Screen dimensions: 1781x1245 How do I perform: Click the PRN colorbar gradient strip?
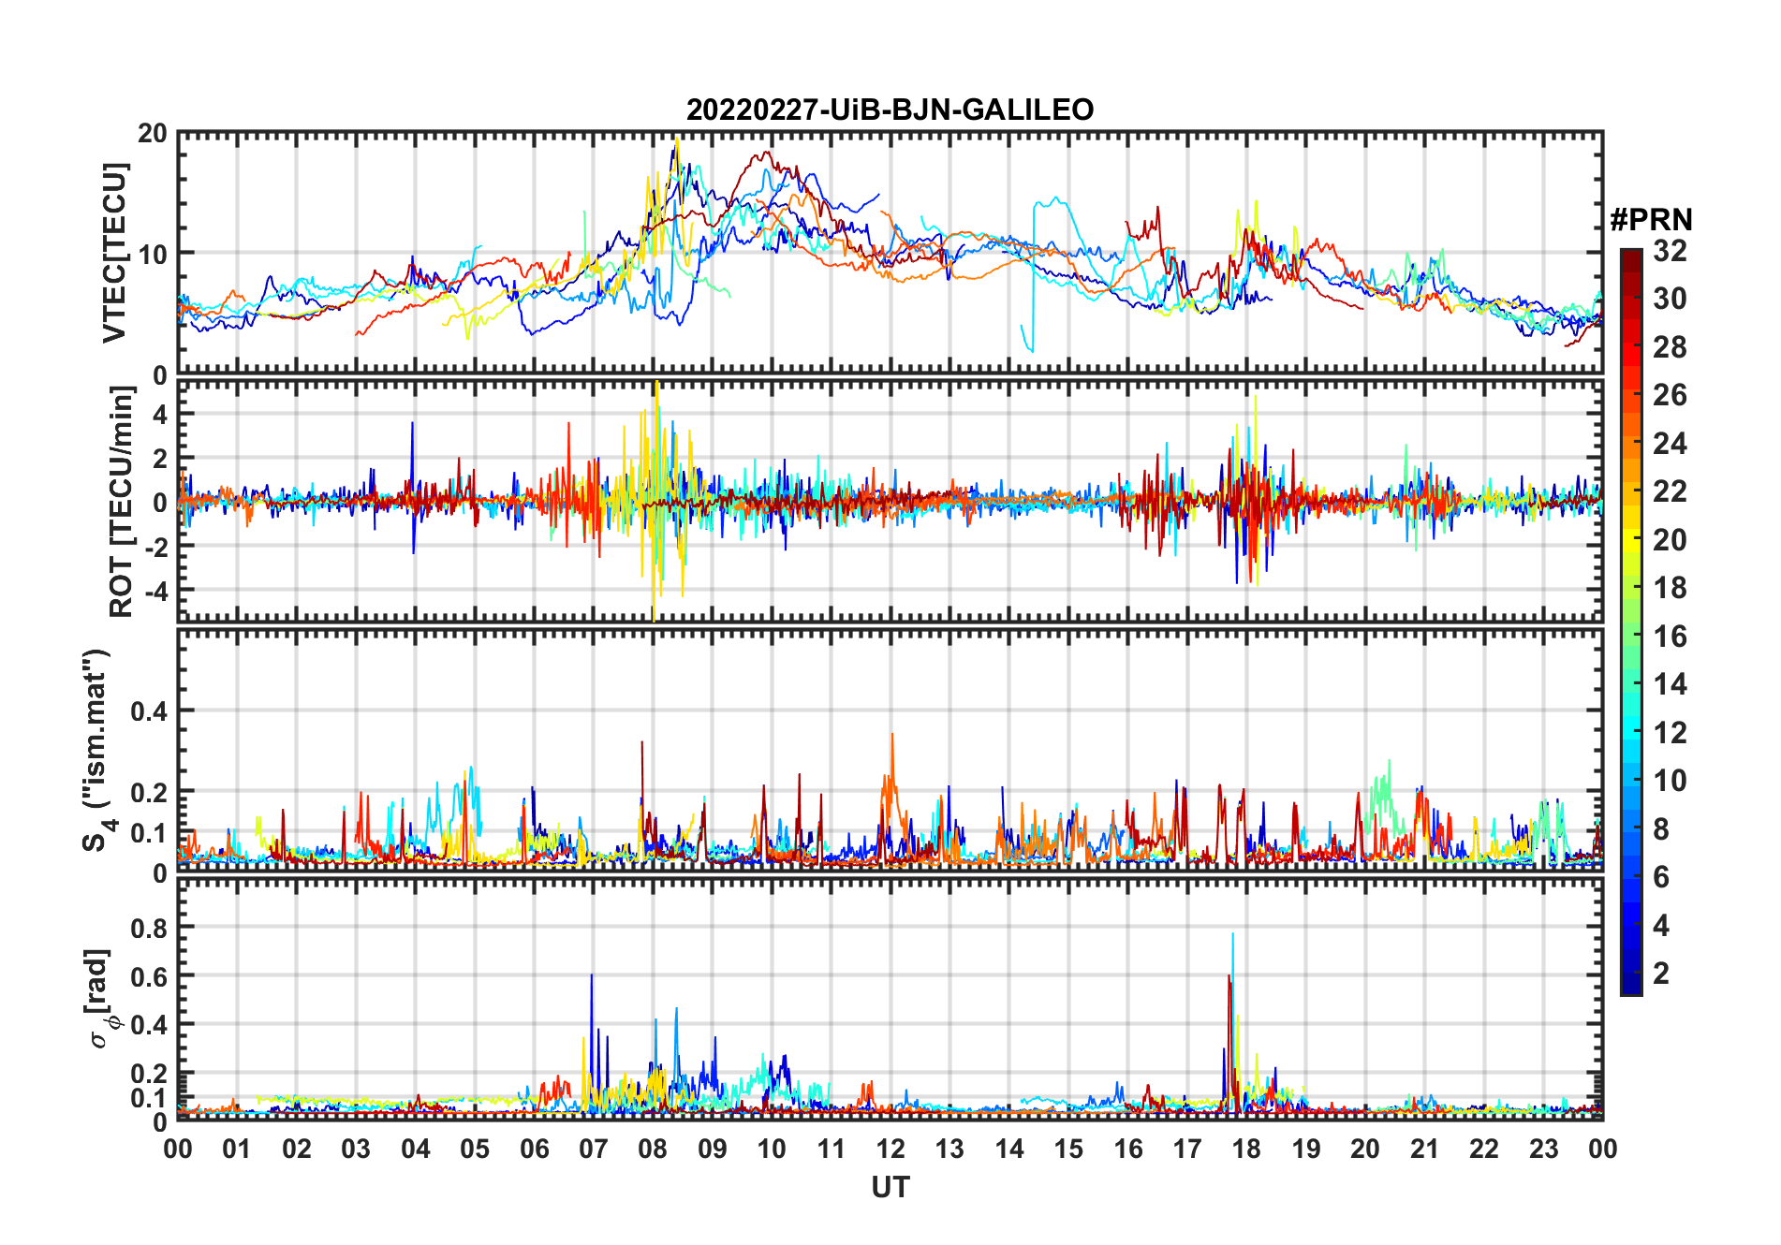click(1631, 622)
